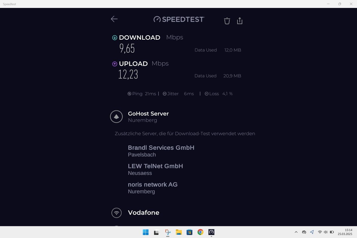Click the LEW TelNet GmbH server entry
This screenshot has width=357, height=238.
[x=155, y=169]
